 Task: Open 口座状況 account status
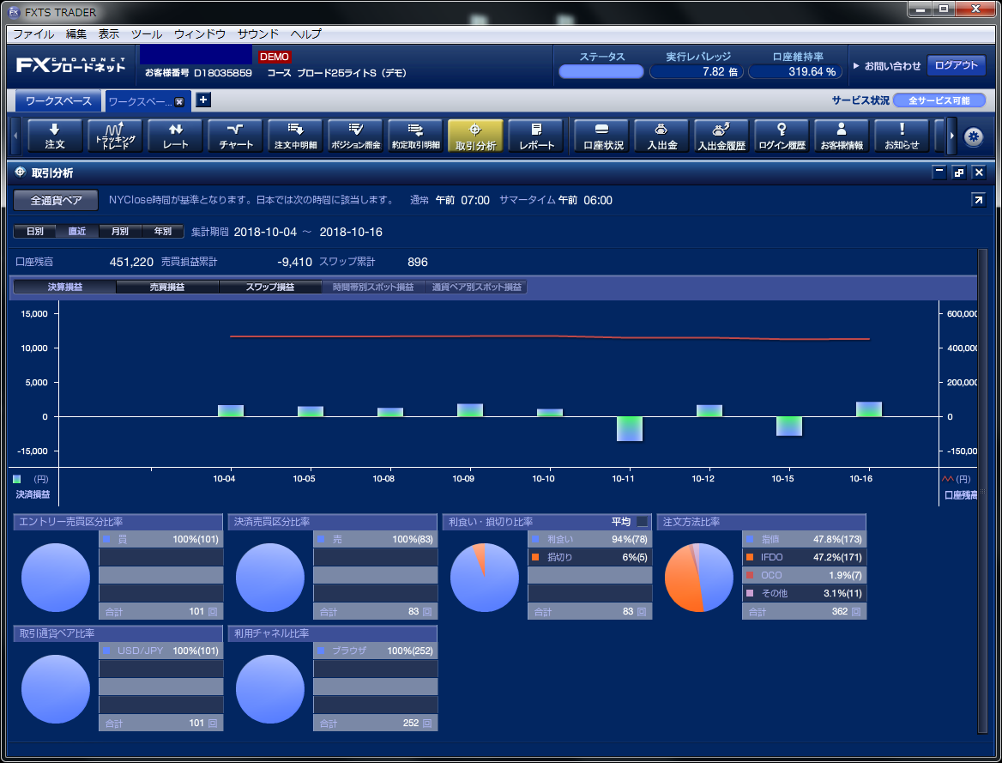click(x=602, y=136)
